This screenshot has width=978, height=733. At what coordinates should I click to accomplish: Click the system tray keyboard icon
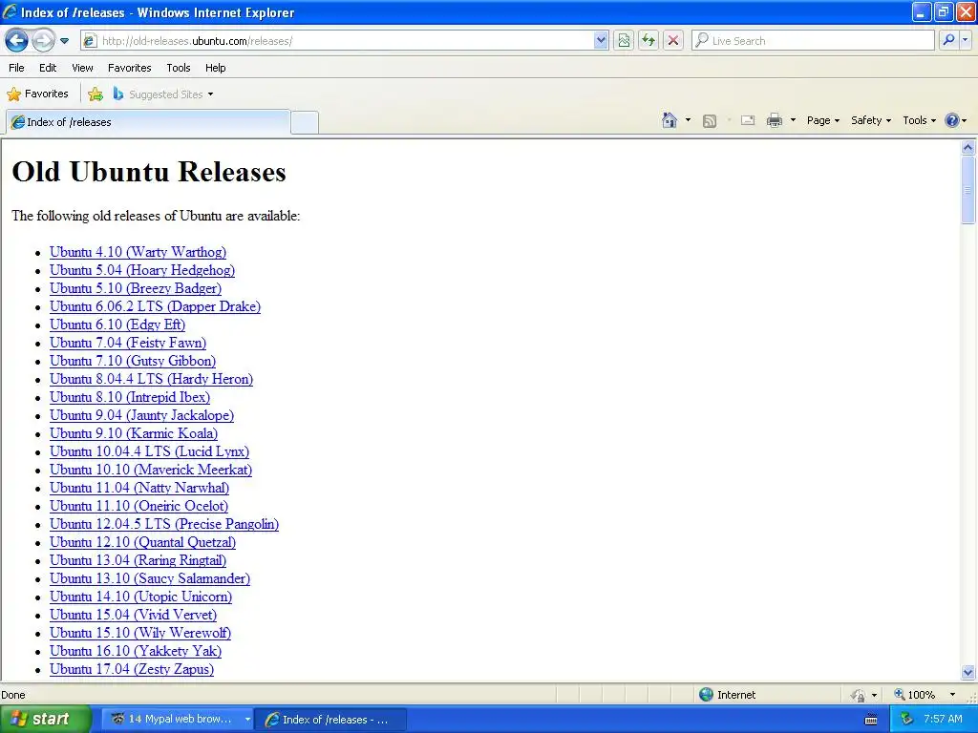(871, 720)
